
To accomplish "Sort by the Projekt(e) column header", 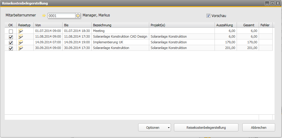I will pos(182,25).
